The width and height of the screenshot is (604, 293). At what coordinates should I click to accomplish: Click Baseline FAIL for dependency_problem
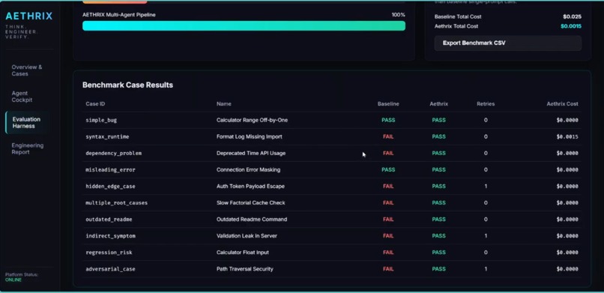(388, 153)
